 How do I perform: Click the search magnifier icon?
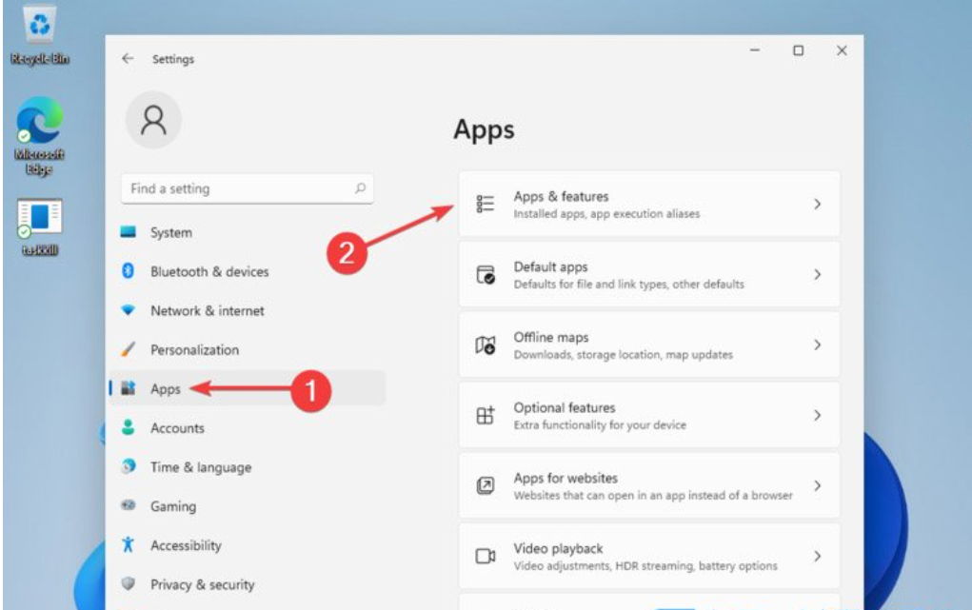pos(360,188)
